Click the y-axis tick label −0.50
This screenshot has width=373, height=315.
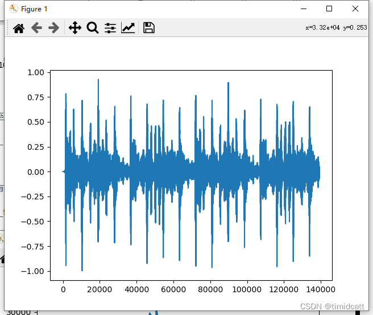(32, 222)
